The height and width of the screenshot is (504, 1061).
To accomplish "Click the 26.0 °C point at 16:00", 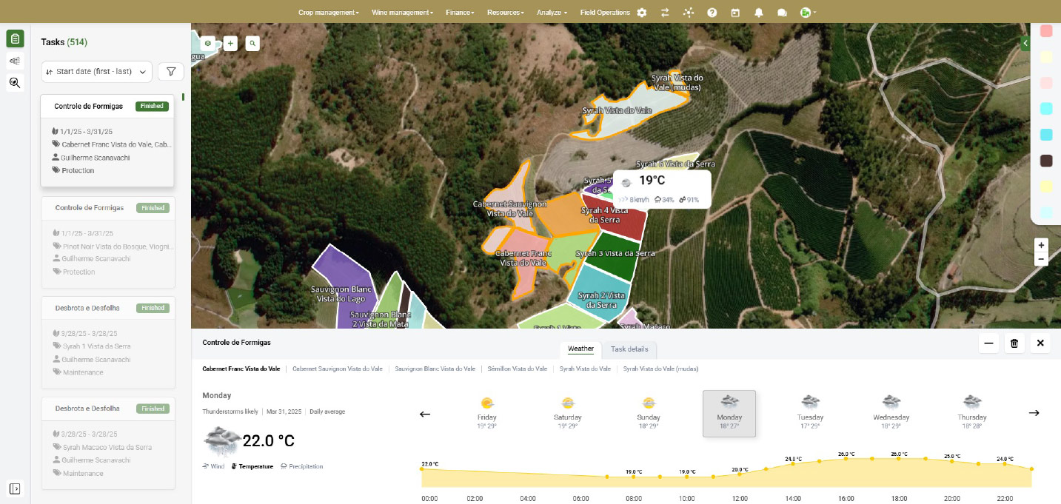I will click(846, 459).
